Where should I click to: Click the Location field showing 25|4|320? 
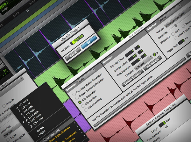click(x=77, y=39)
